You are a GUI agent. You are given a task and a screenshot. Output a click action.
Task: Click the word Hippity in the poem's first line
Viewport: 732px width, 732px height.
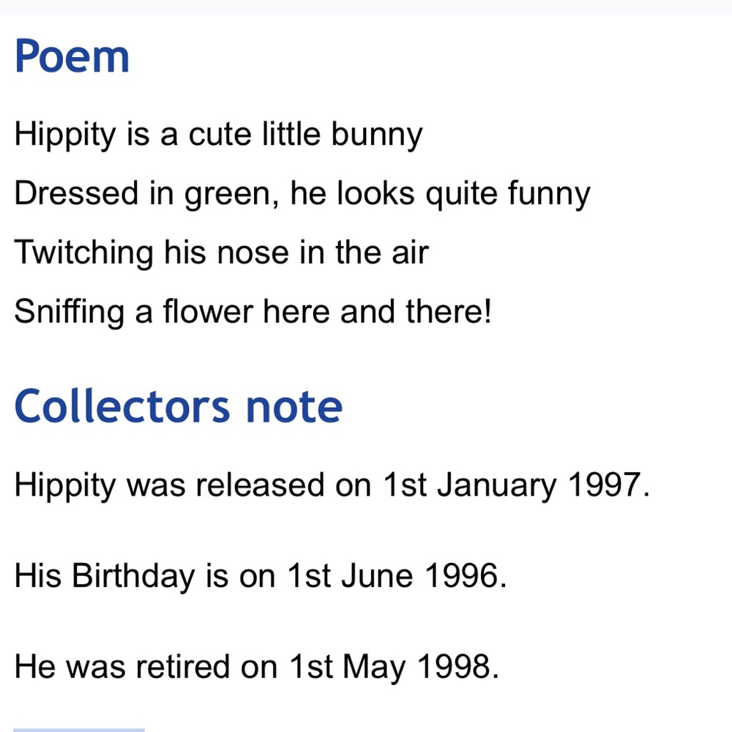pos(65,135)
